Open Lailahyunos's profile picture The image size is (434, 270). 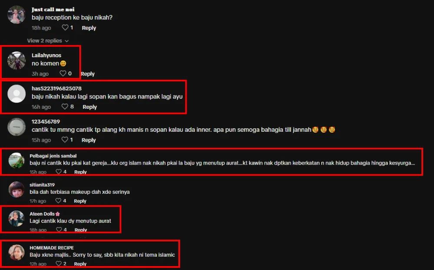(16, 61)
